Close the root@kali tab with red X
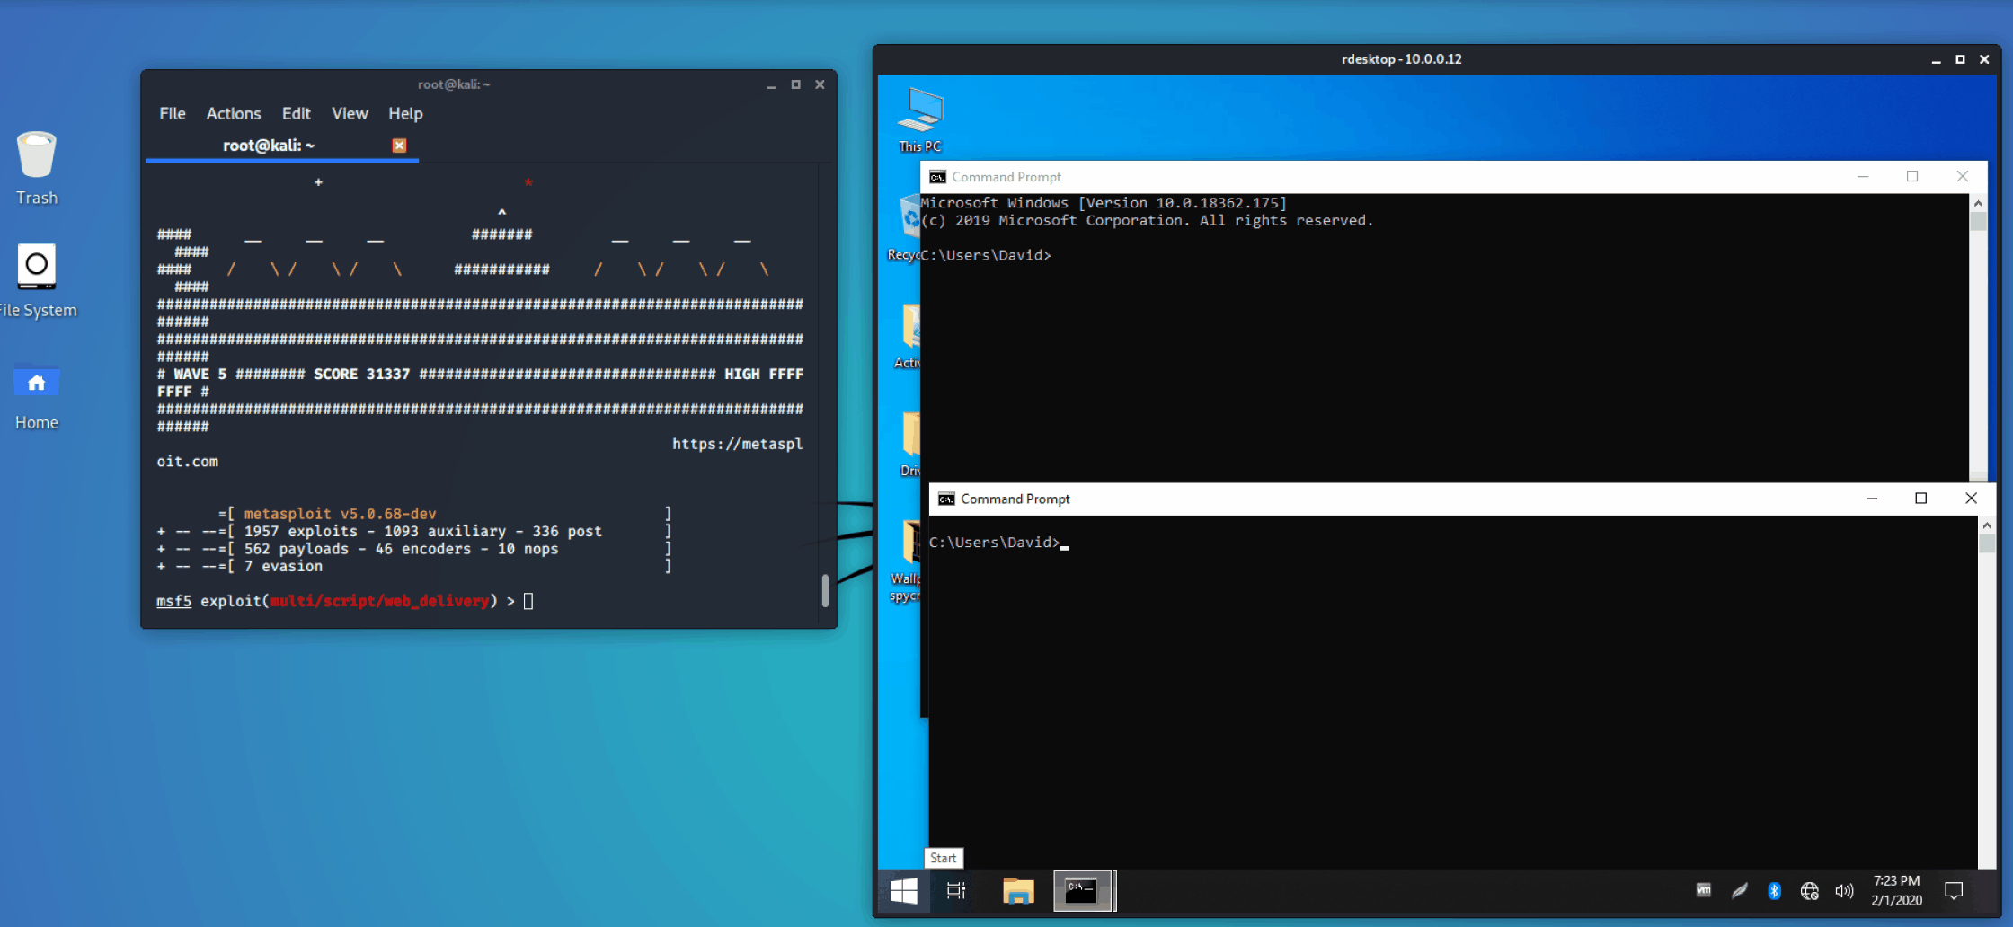This screenshot has height=927, width=2013. (399, 146)
